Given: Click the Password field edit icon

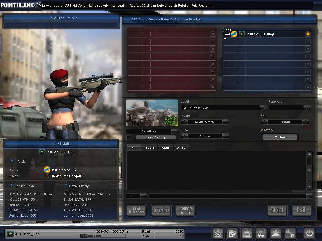Looking at the screenshot, I should 307,108.
